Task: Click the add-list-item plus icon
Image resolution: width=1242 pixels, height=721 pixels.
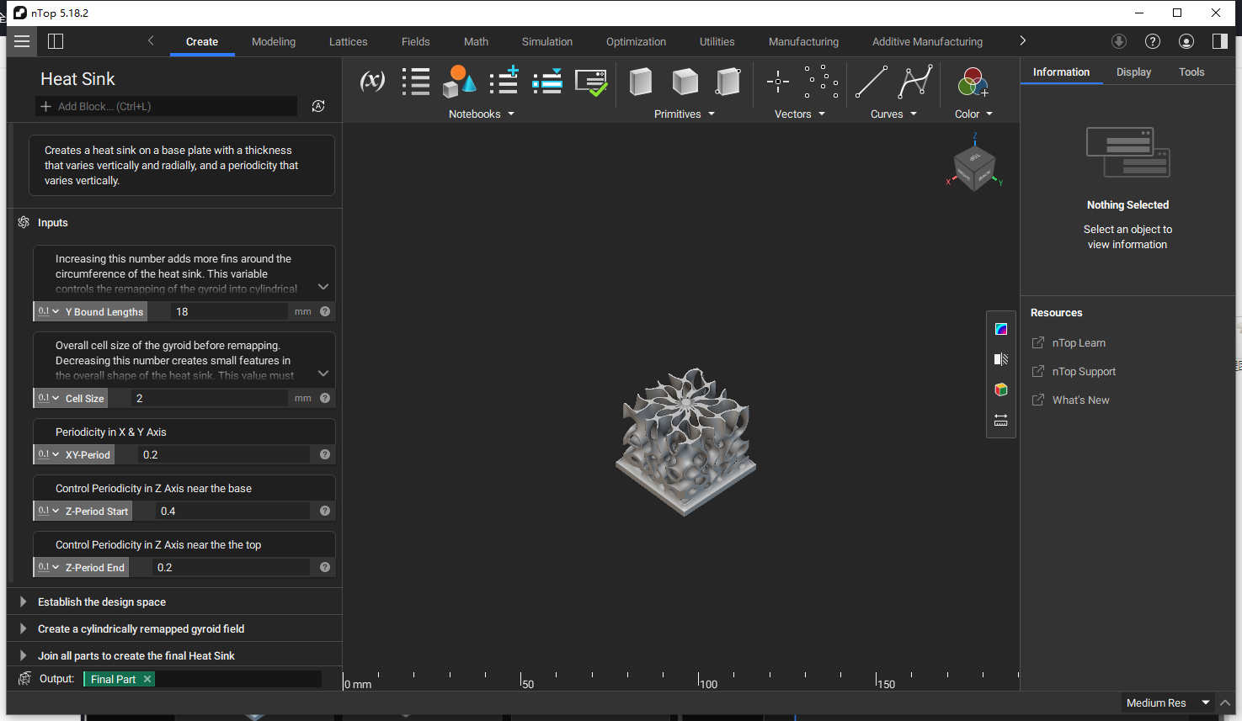Action: [x=504, y=81]
